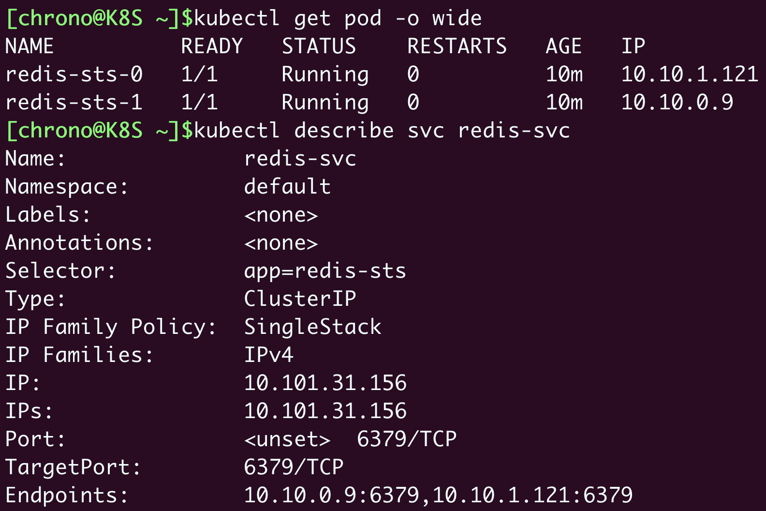Click the IPs value 10.101.31.156
Viewport: 766px width, 511px height.
(325, 411)
